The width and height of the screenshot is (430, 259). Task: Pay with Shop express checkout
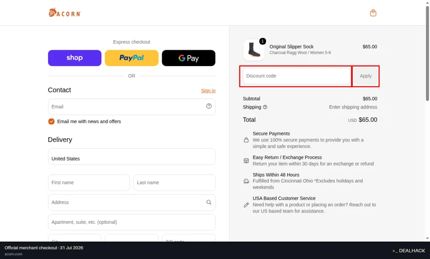[x=74, y=58]
